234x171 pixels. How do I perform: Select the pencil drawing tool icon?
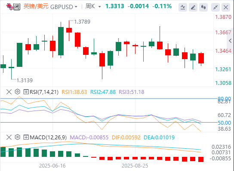click(193, 7)
